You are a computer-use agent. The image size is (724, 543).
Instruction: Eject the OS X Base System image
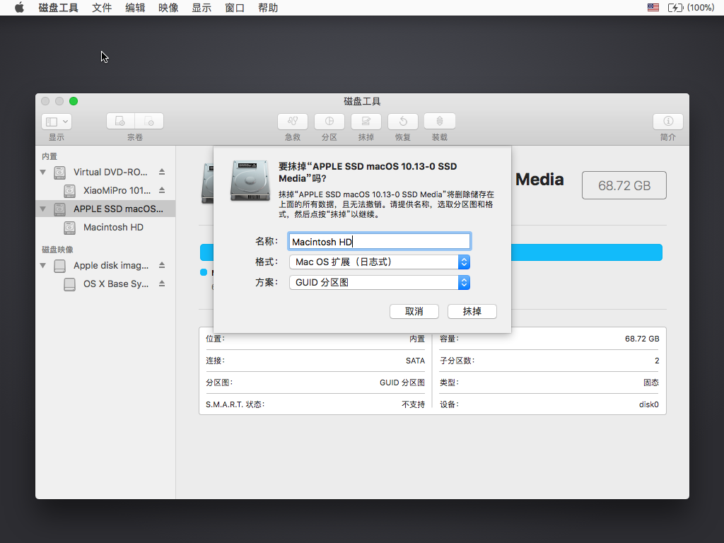tap(162, 284)
